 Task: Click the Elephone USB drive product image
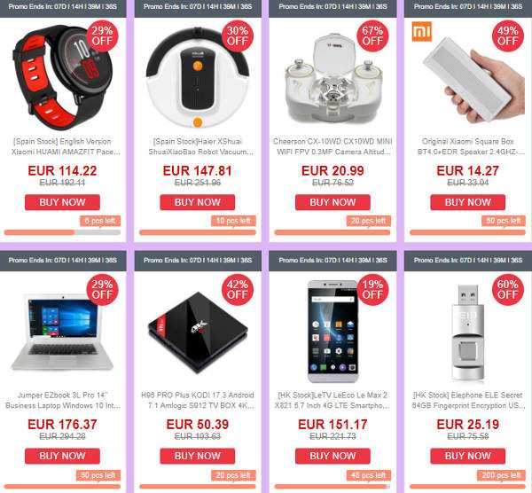pyautogui.click(x=468, y=333)
